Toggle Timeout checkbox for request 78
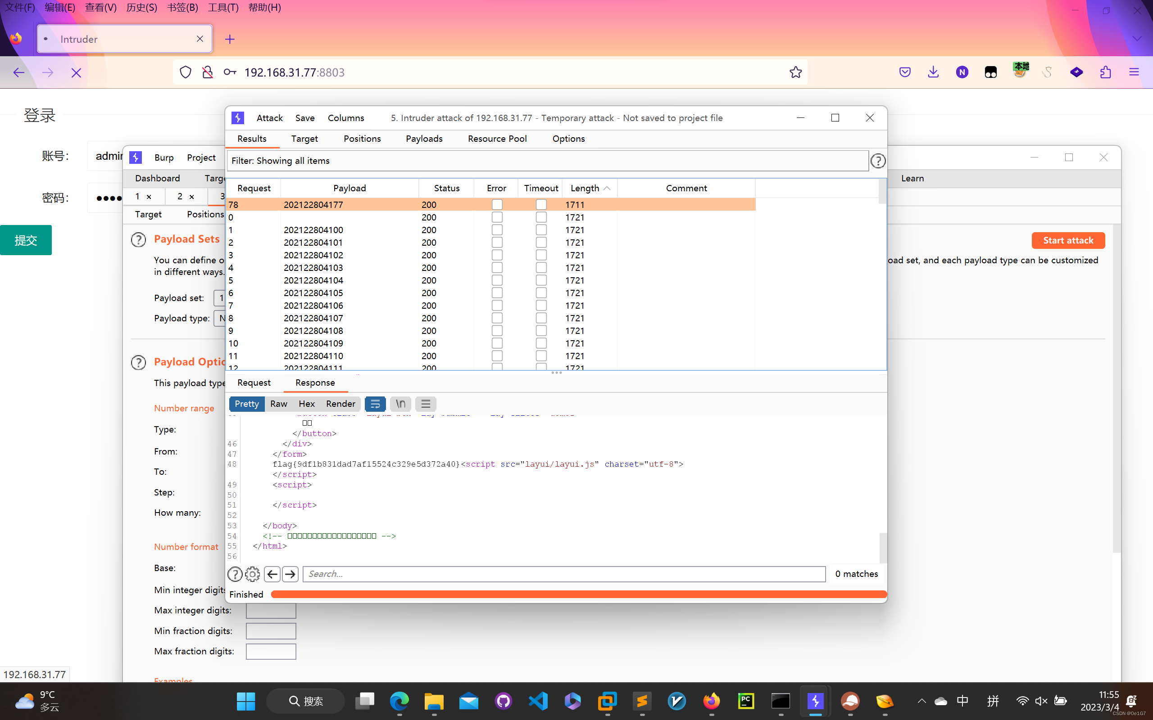The width and height of the screenshot is (1153, 720). click(x=541, y=204)
